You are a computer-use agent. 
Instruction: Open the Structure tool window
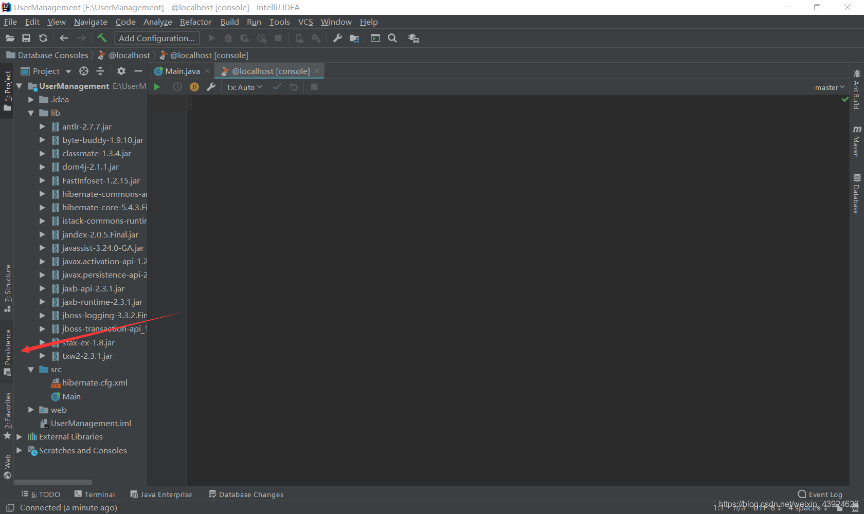[x=7, y=288]
